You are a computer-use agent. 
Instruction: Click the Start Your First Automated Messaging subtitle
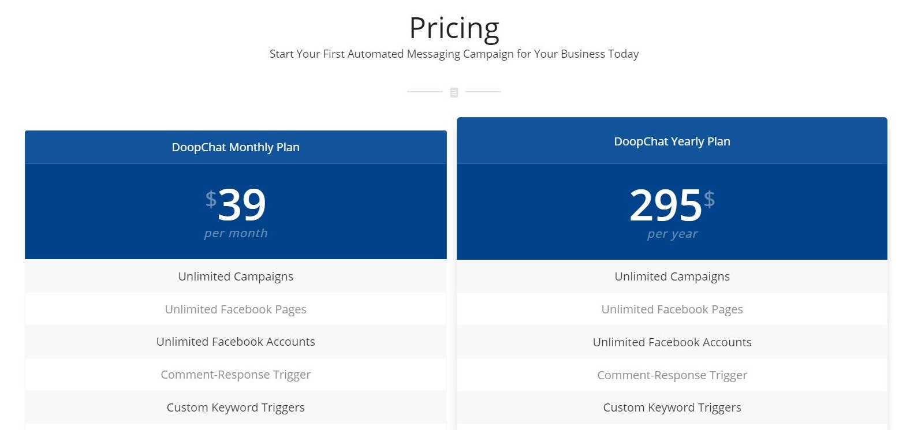pyautogui.click(x=454, y=54)
